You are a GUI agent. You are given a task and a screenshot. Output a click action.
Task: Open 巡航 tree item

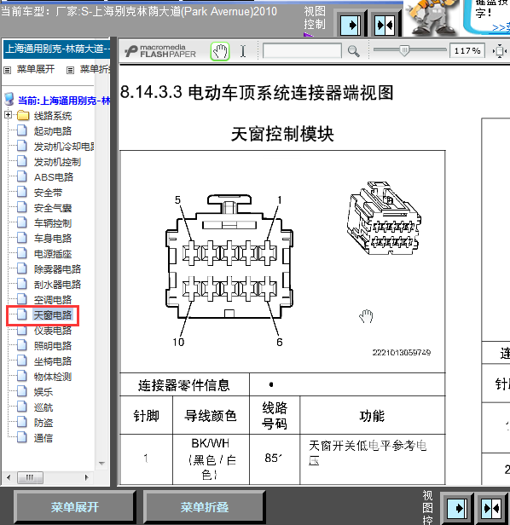click(x=43, y=407)
